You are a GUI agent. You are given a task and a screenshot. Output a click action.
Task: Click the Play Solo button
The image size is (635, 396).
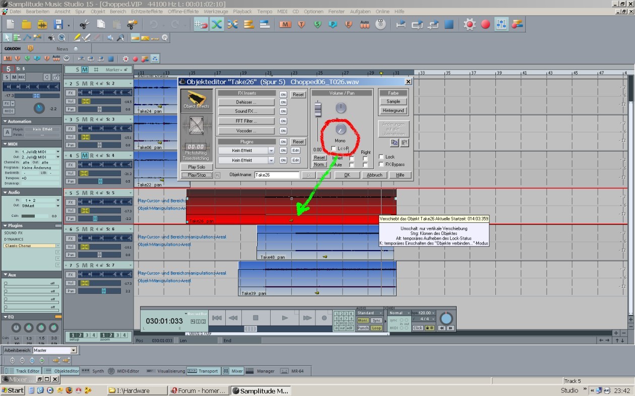197,167
